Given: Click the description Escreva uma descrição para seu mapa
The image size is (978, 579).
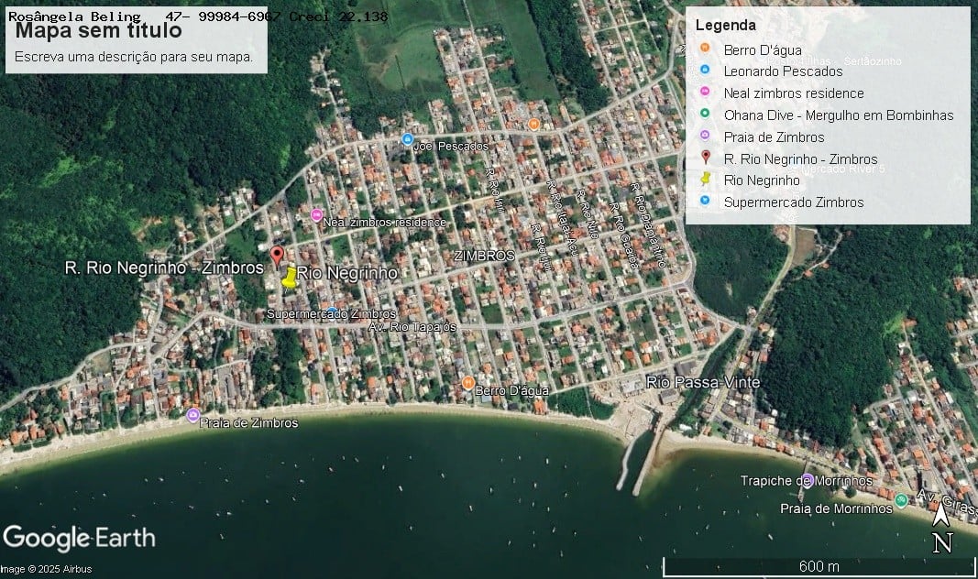Looking at the screenshot, I should [134, 57].
